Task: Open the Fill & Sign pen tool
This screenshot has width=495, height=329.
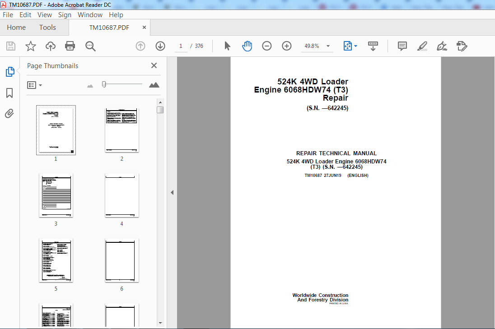Action: (x=442, y=46)
